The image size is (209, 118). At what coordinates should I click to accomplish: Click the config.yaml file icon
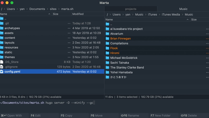point(2,71)
